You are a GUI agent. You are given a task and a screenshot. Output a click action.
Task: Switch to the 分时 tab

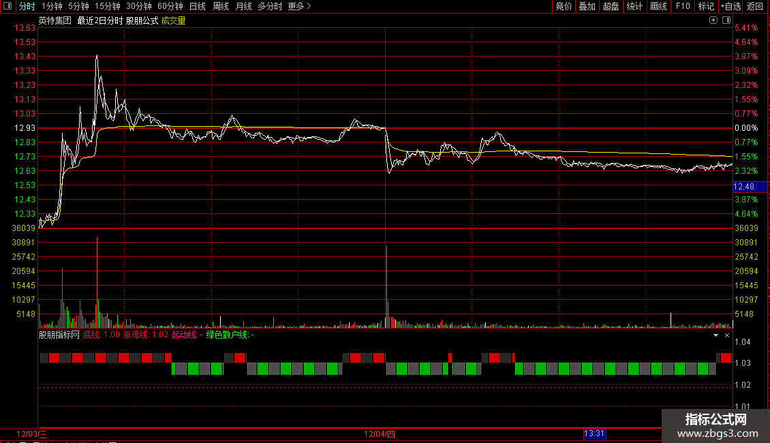tap(27, 6)
